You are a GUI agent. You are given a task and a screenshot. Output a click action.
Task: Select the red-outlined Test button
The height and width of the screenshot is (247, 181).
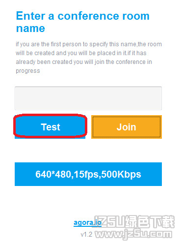(x=50, y=127)
